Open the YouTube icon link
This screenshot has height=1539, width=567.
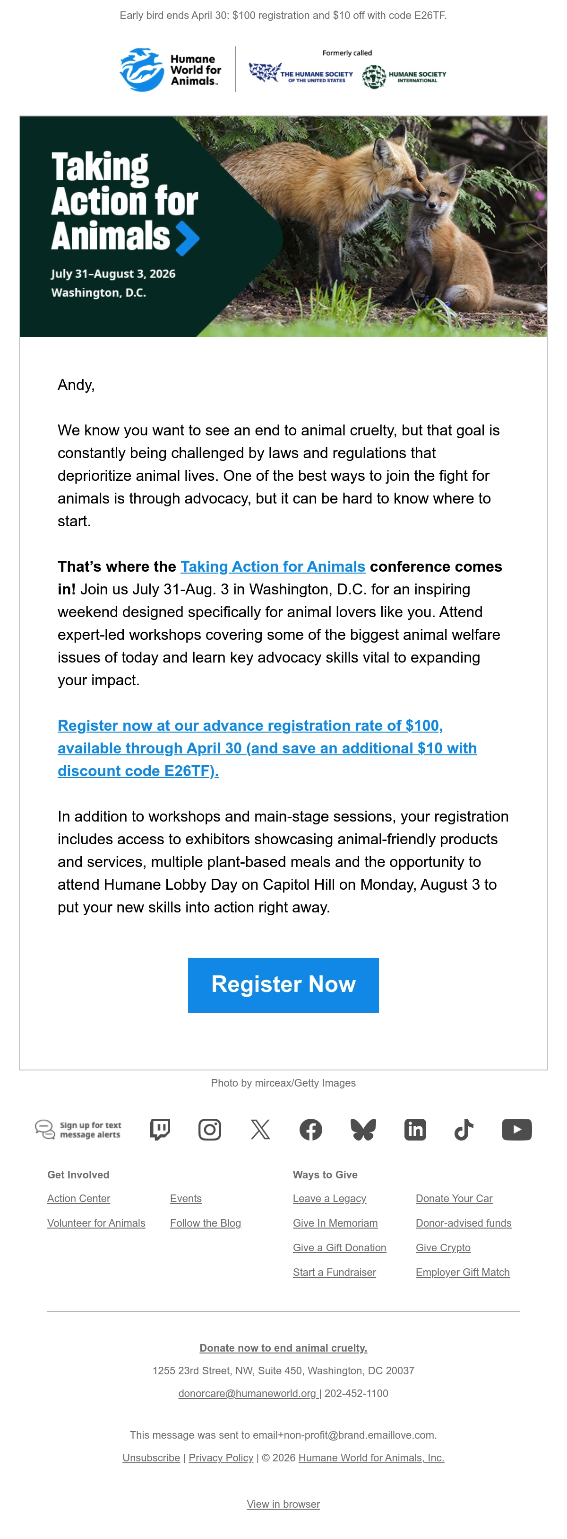[516, 1129]
